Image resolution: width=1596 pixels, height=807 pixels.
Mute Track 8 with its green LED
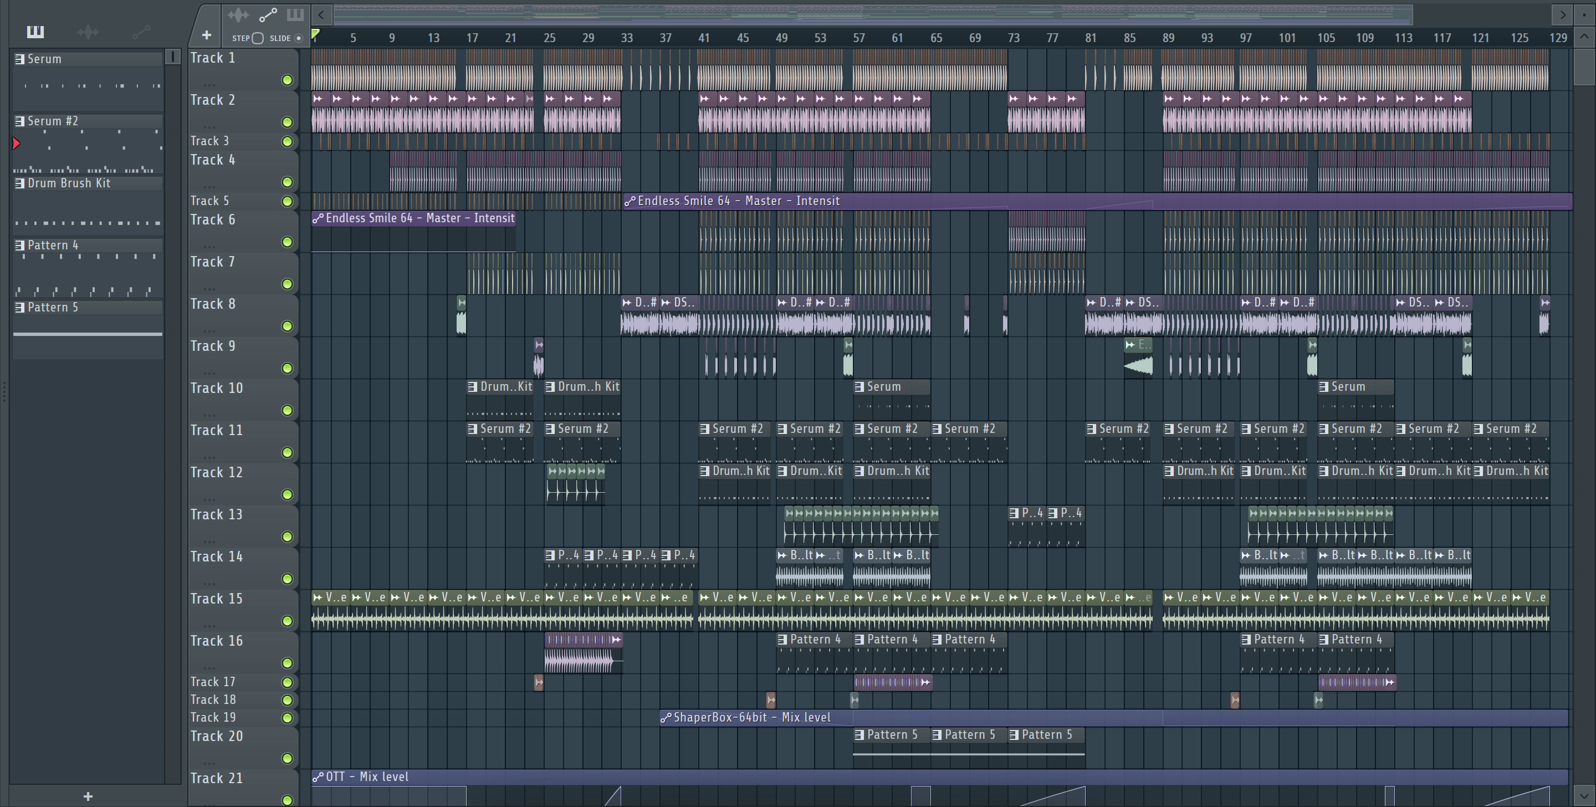coord(287,326)
